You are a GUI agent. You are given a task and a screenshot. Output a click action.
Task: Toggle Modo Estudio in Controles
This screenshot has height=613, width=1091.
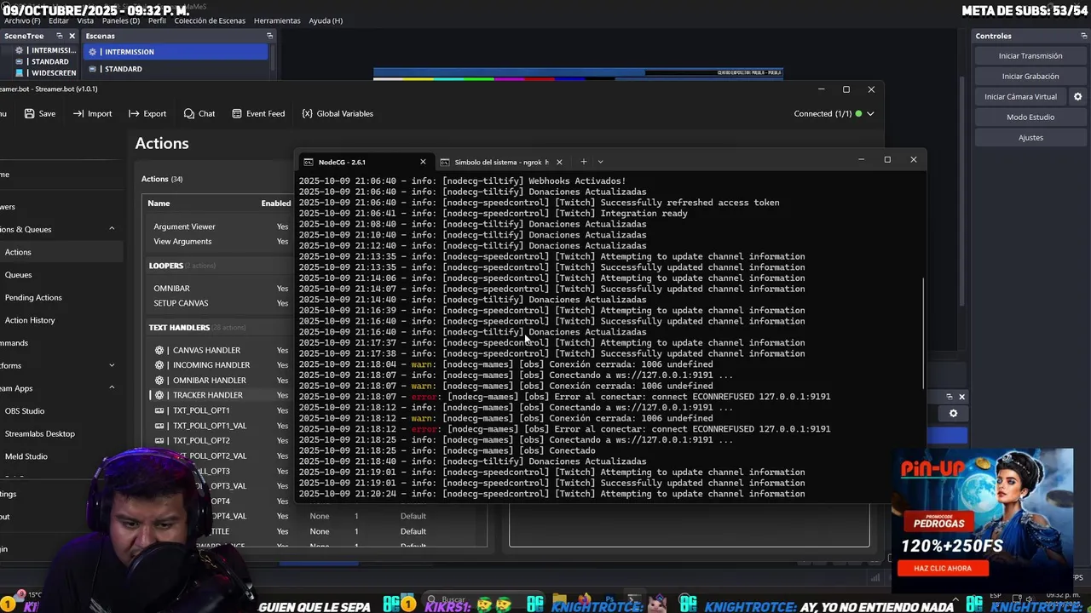[1030, 117]
